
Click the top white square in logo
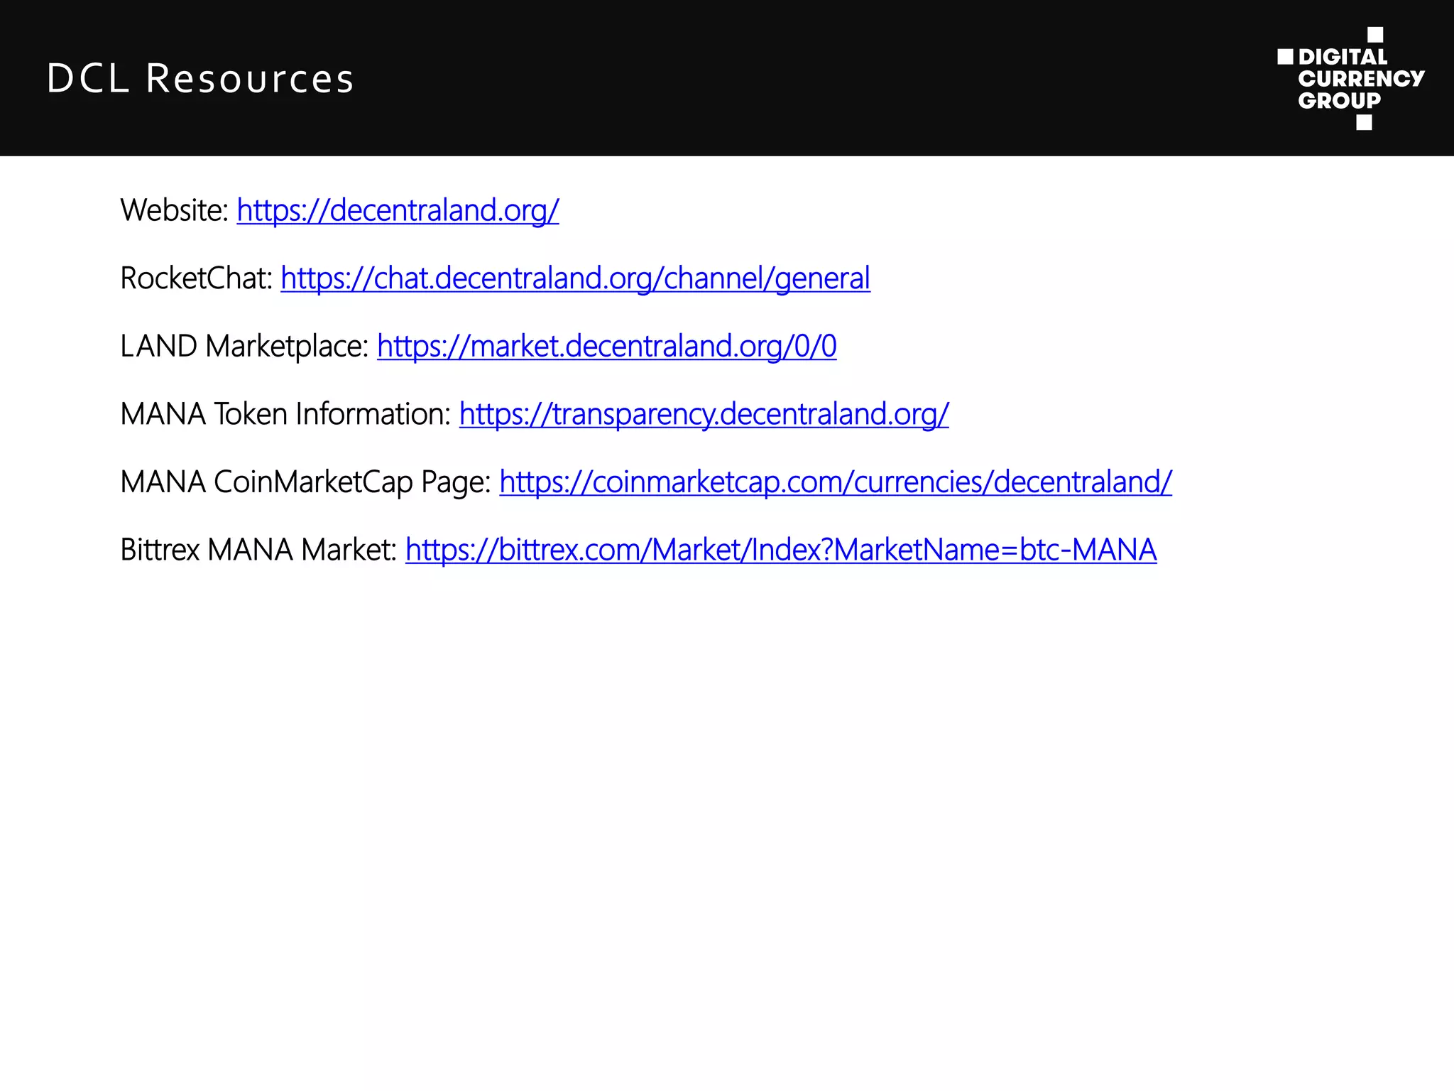coord(1374,35)
